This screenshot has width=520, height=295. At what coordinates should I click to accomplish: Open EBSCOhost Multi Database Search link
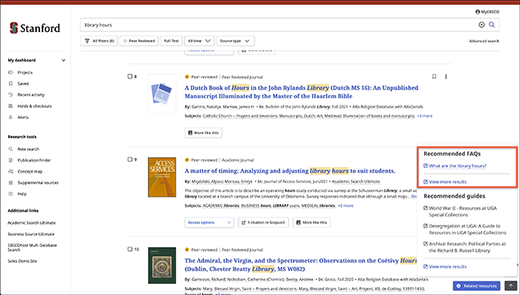pyautogui.click(x=32, y=248)
